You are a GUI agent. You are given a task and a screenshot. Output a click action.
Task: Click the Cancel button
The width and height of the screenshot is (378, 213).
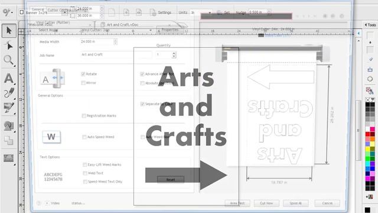coord(327,204)
